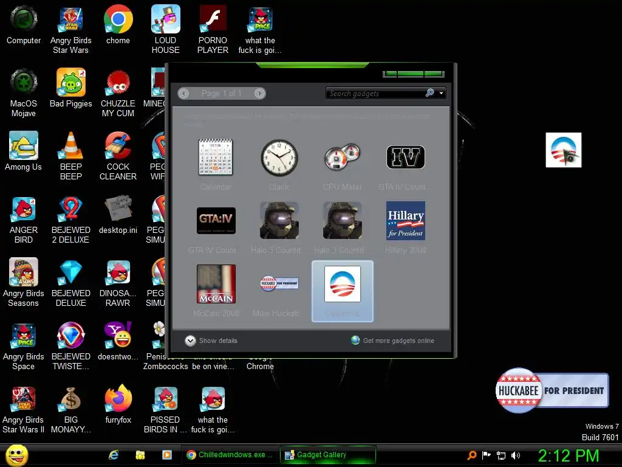Viewport: 622px width, 467px height.
Task: Select the Computer desktop icon
Action: [24, 25]
